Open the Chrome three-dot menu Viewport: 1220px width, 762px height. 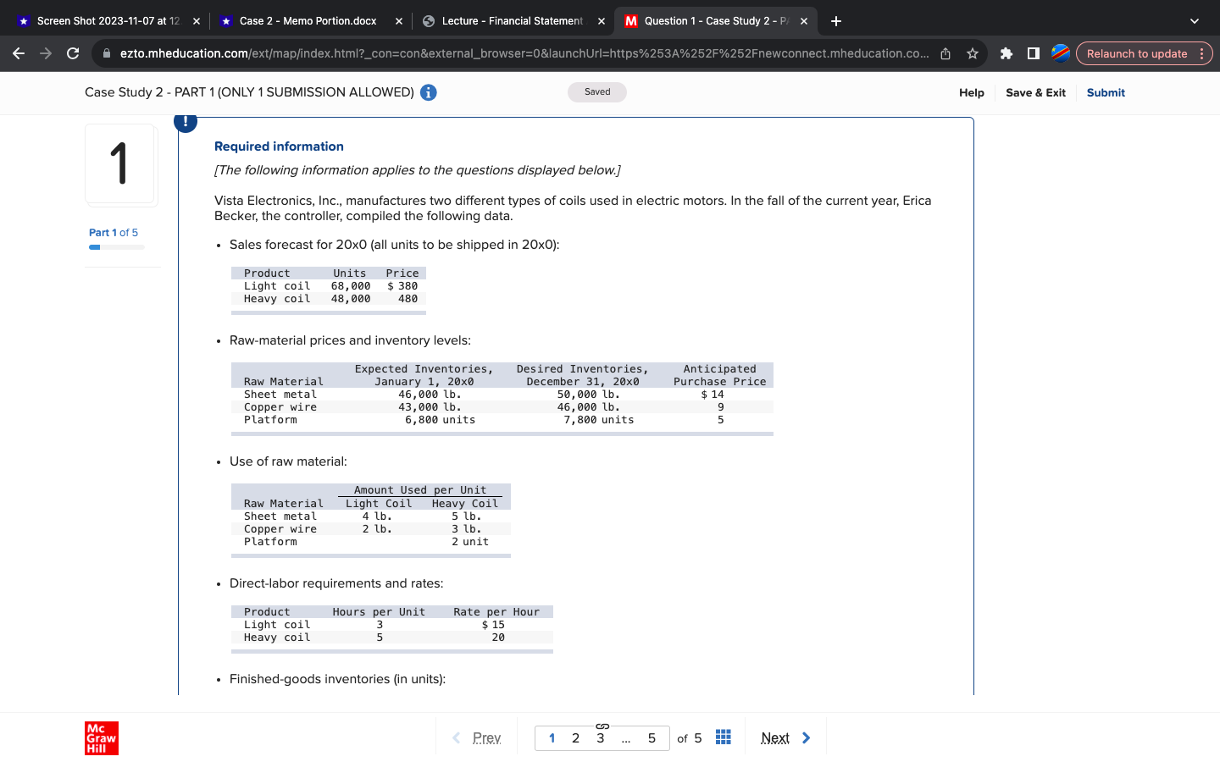pos(1201,53)
